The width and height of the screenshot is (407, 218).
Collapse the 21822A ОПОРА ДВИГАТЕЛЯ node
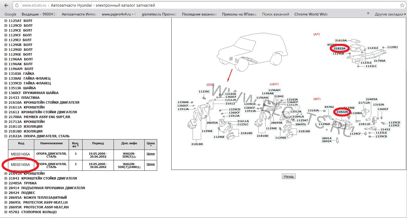6,136
